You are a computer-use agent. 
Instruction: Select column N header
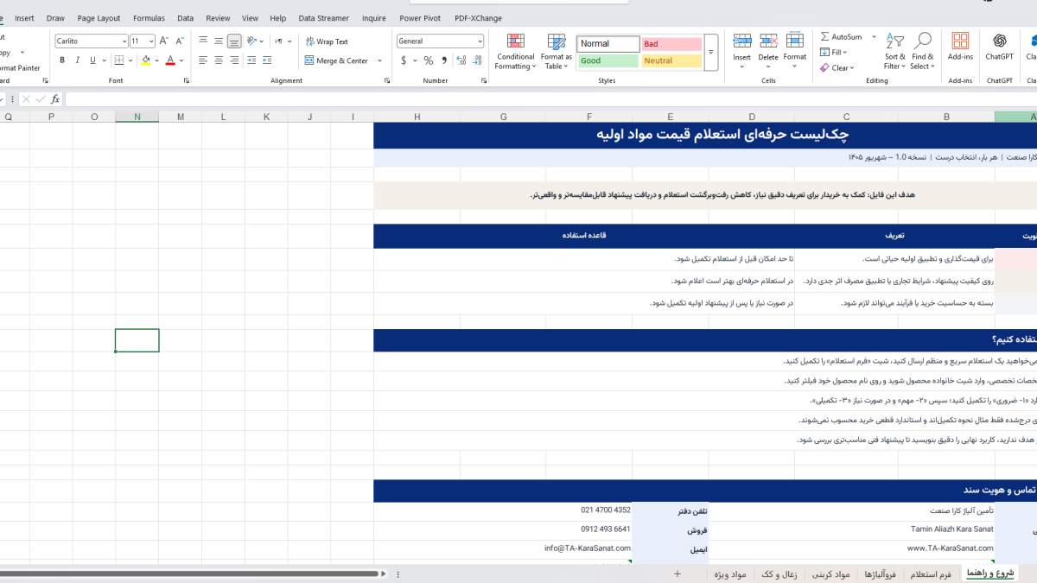pos(137,117)
